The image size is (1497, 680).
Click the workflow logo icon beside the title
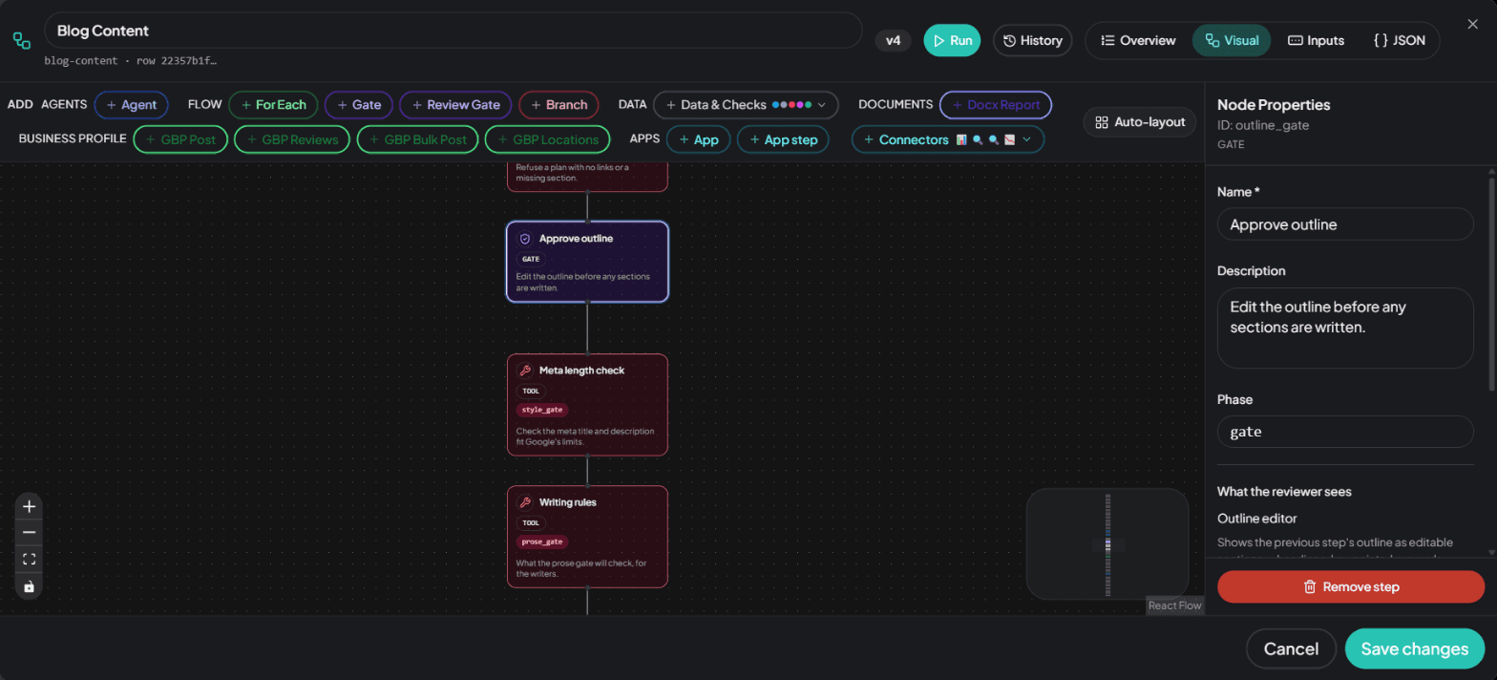(x=21, y=40)
